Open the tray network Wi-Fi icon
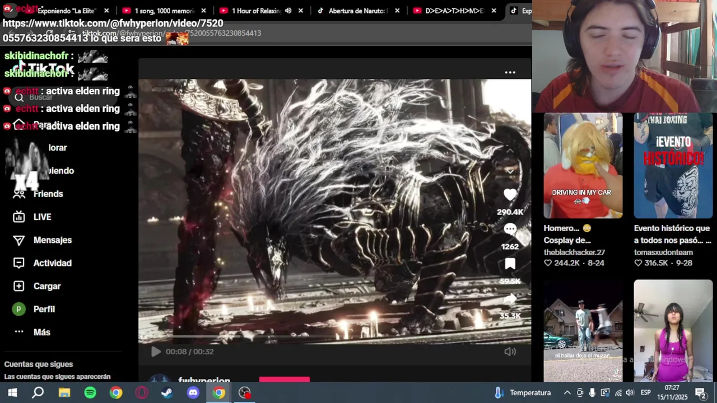 [618, 392]
